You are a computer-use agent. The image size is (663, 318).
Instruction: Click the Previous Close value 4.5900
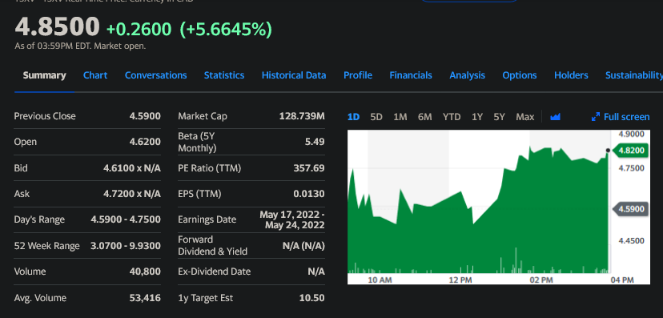point(145,116)
